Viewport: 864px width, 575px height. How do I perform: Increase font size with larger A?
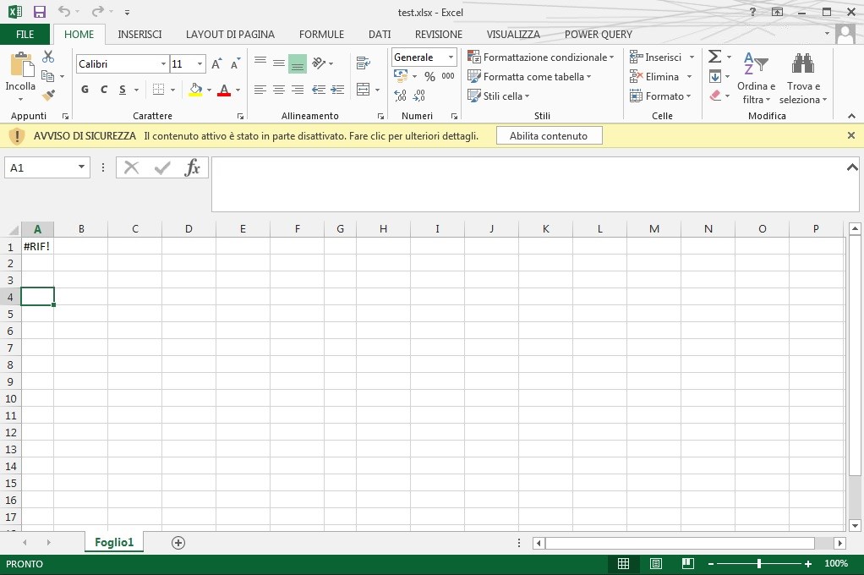coord(216,64)
